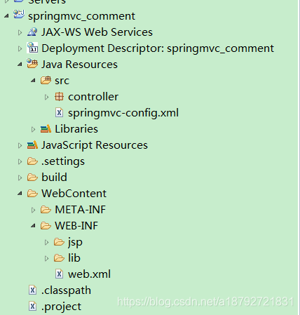The height and width of the screenshot is (315, 300).
Task: Click the JAX-WS Web Services icon
Action: pos(32,32)
